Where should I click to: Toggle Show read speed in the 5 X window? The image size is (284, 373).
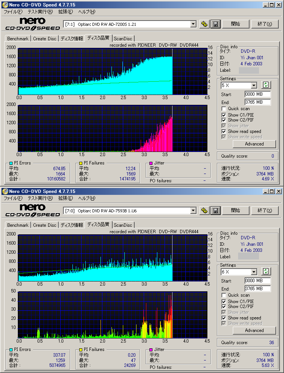[224, 131]
